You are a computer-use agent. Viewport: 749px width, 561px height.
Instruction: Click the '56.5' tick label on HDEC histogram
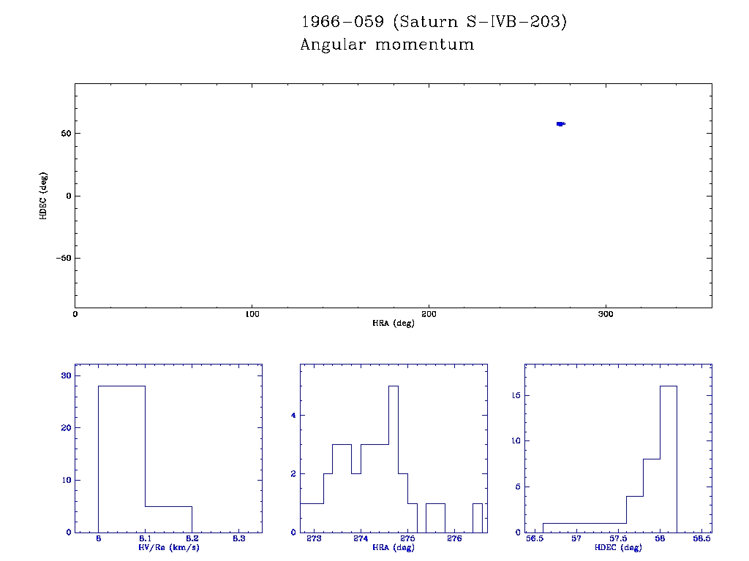(x=535, y=538)
